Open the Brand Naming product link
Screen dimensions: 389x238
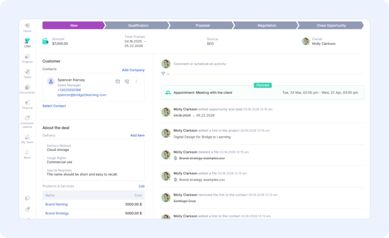(56, 204)
